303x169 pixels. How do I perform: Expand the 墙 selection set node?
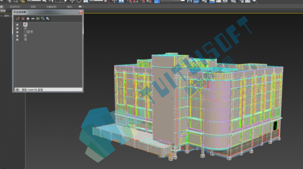pos(17,40)
